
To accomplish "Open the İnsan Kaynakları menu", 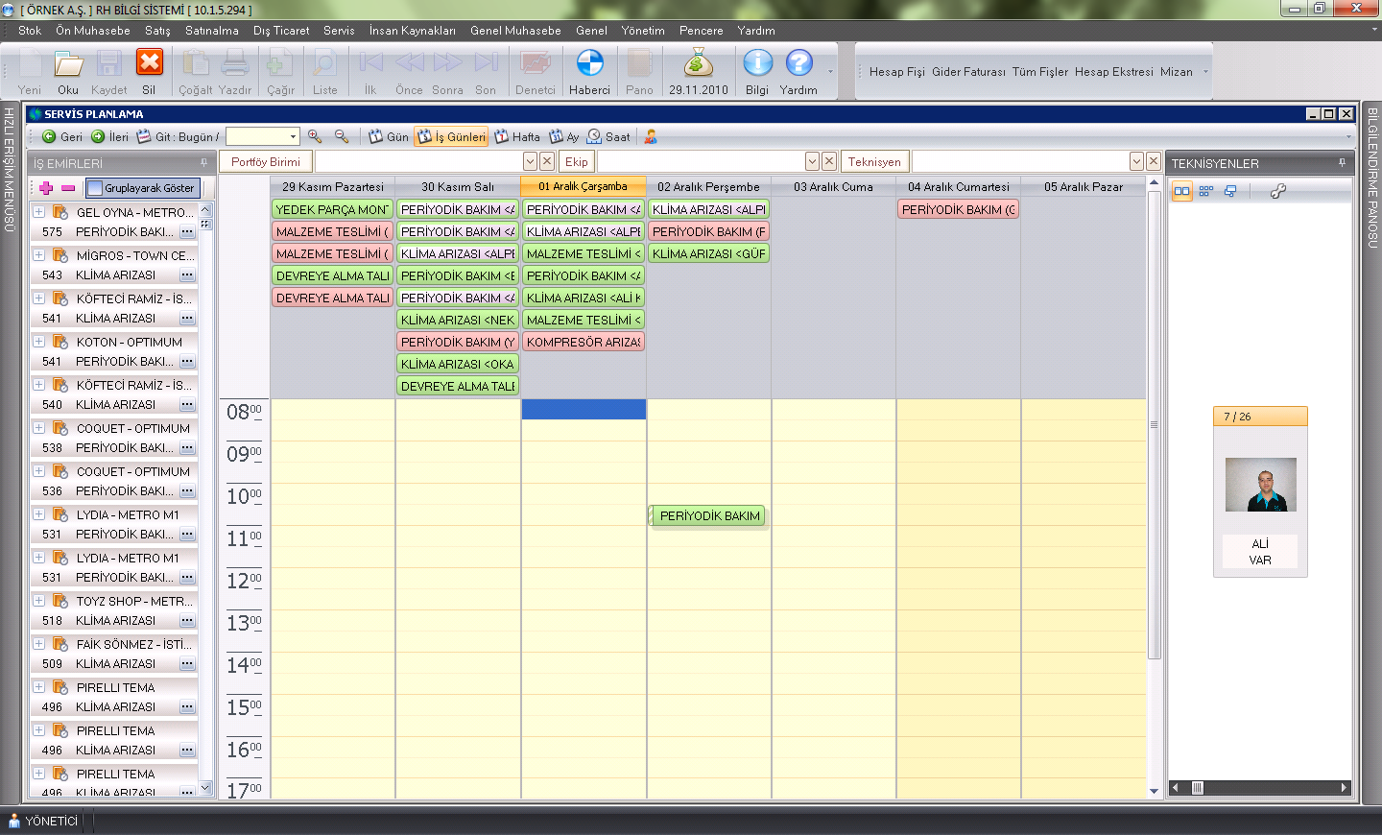I will click(412, 31).
